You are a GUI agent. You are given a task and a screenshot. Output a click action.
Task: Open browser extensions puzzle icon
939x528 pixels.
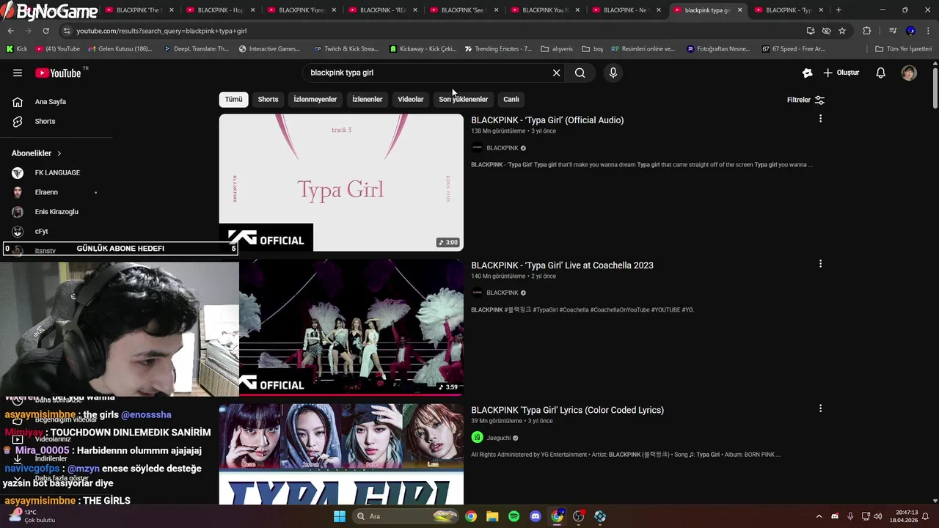click(866, 31)
